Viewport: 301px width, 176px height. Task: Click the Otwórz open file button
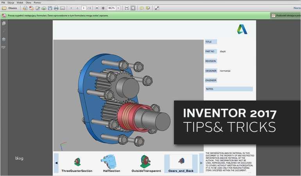[x=10, y=8]
